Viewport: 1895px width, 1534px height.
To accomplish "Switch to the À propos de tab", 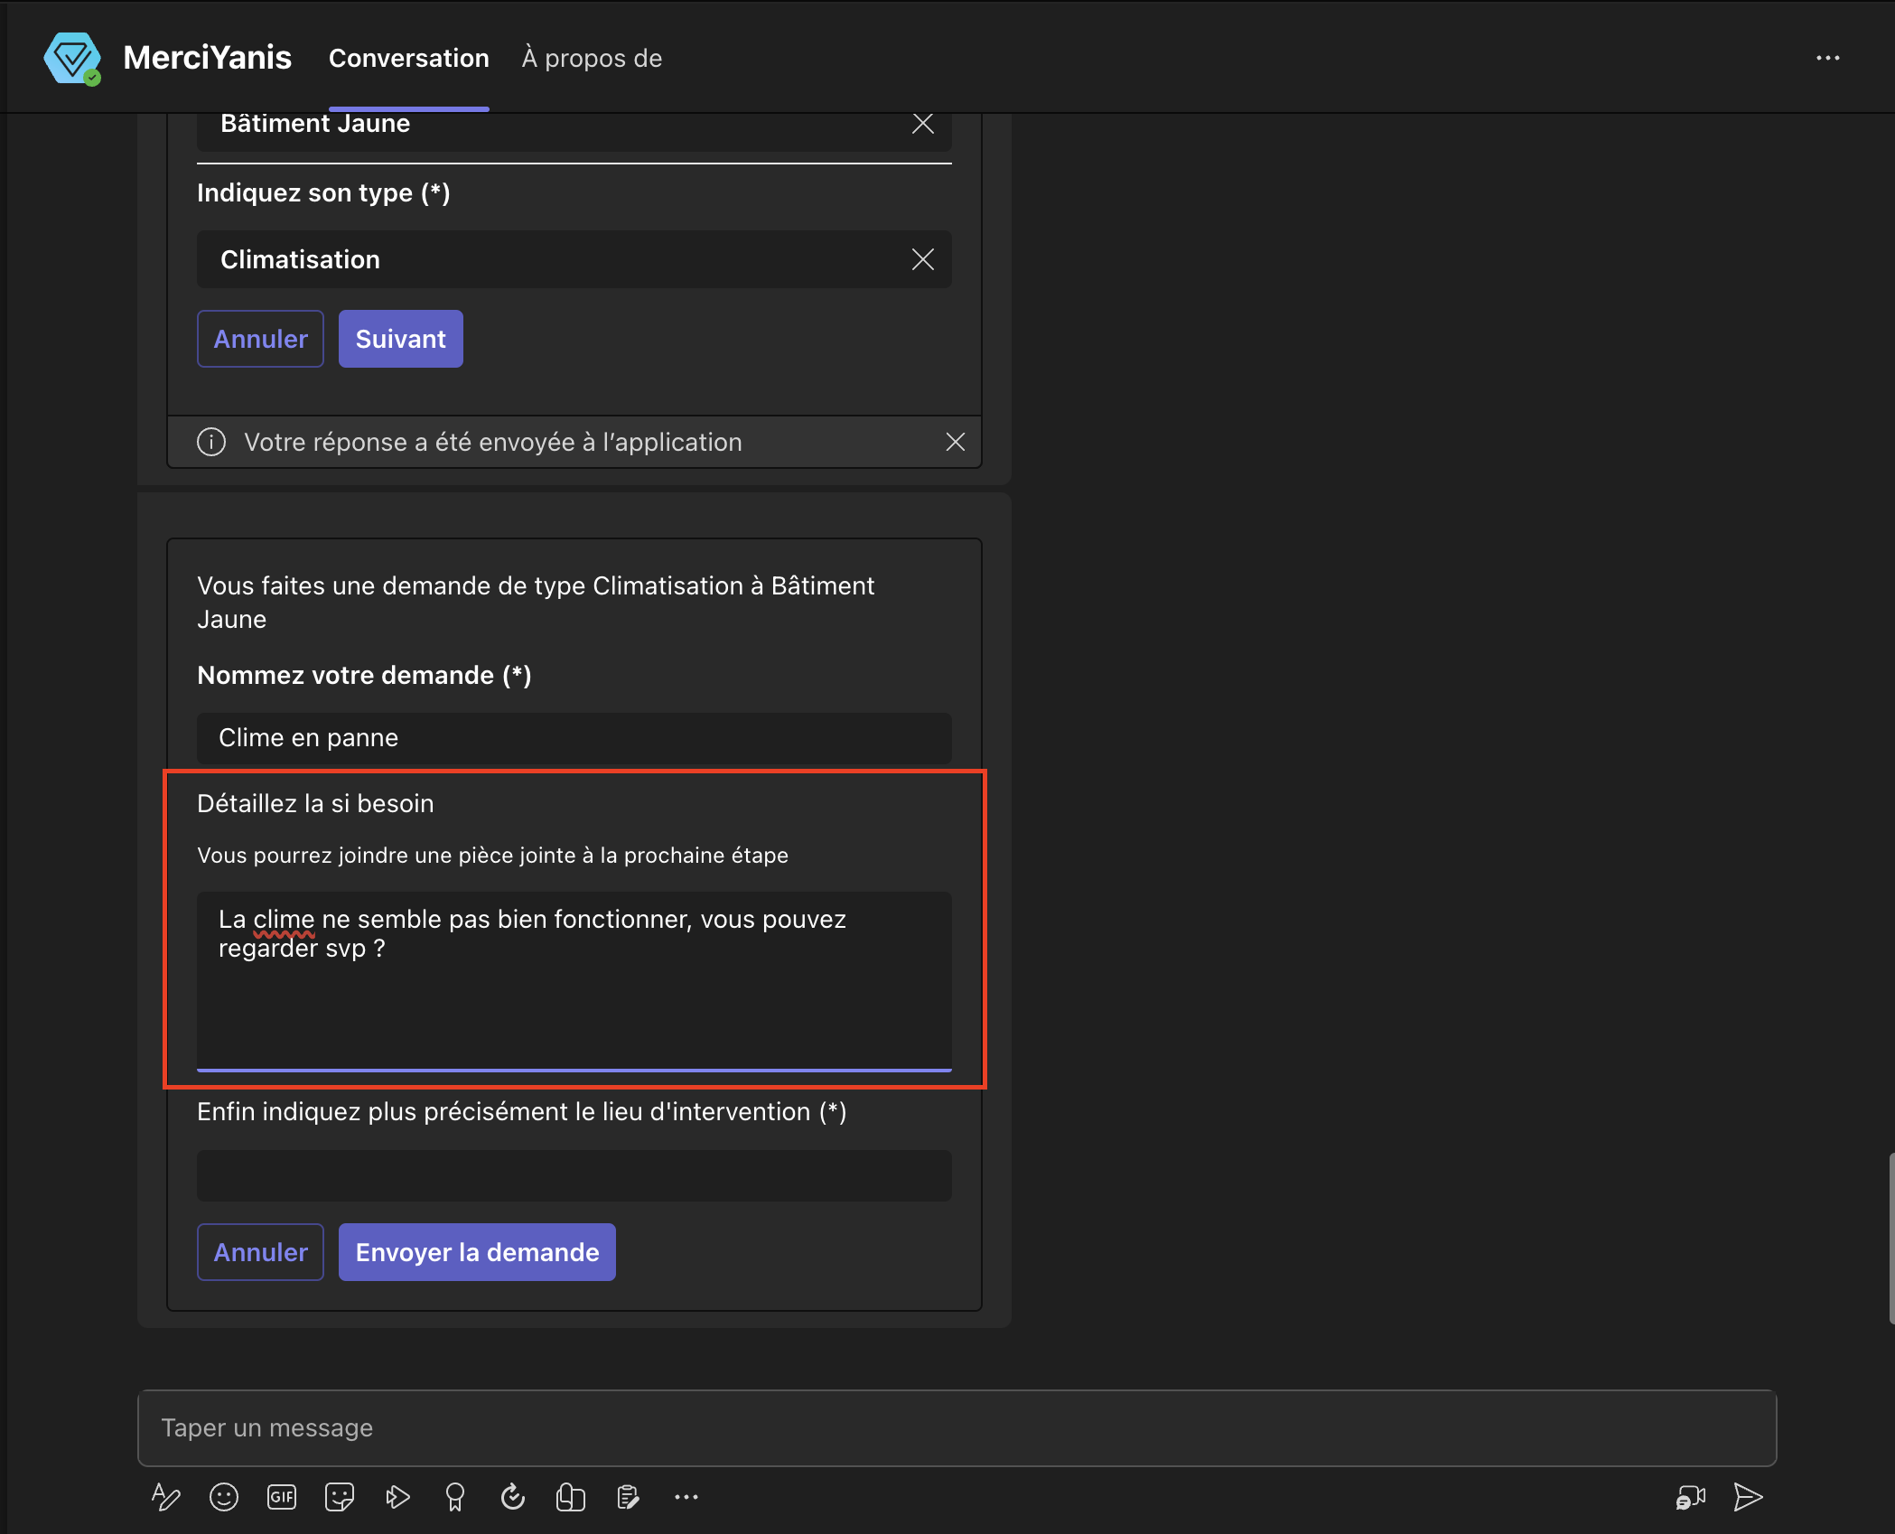I will click(592, 58).
